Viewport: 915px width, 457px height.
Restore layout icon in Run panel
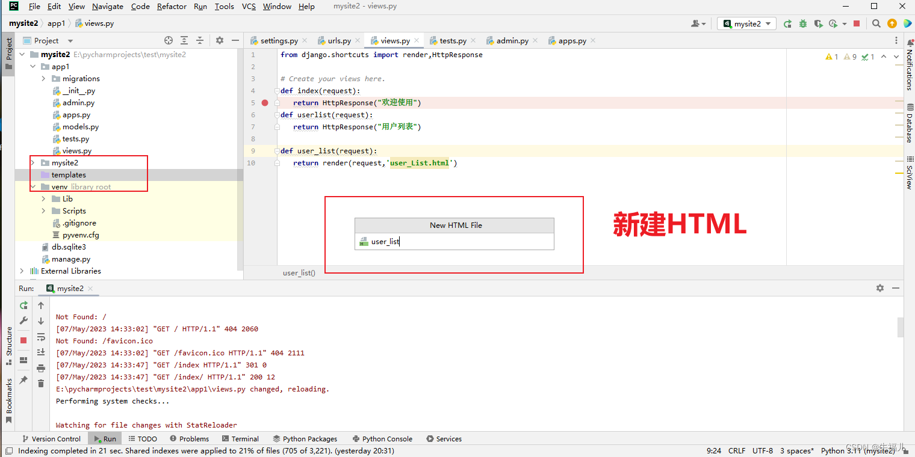coord(23,360)
